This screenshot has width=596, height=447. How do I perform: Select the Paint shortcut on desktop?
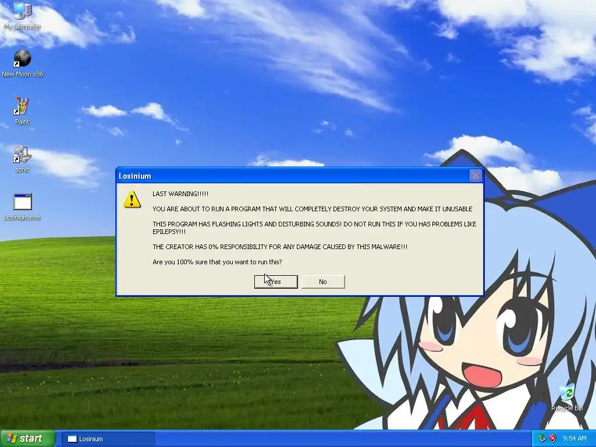22,111
